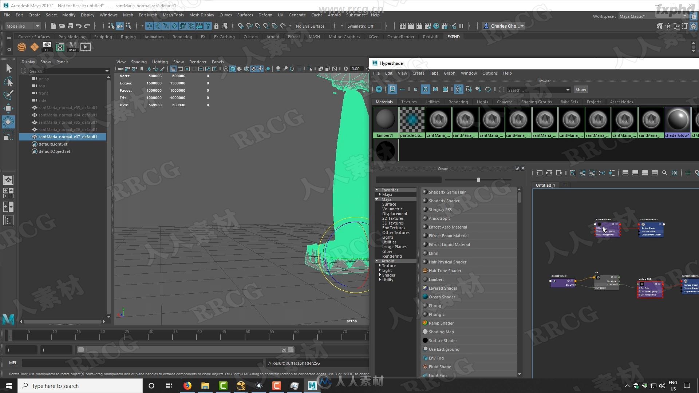Adjust the Create panel icon size slider
Viewport: 699px width, 393px height.
[478, 180]
